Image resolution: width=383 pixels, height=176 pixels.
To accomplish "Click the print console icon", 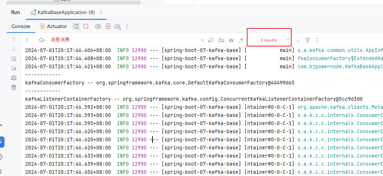I will point(14,78).
